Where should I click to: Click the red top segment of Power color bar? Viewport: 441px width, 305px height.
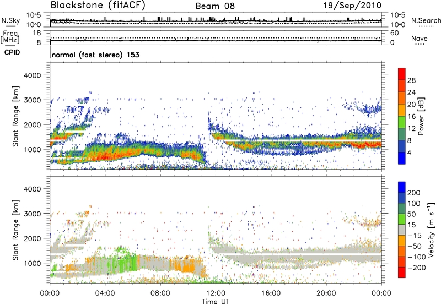402,74
